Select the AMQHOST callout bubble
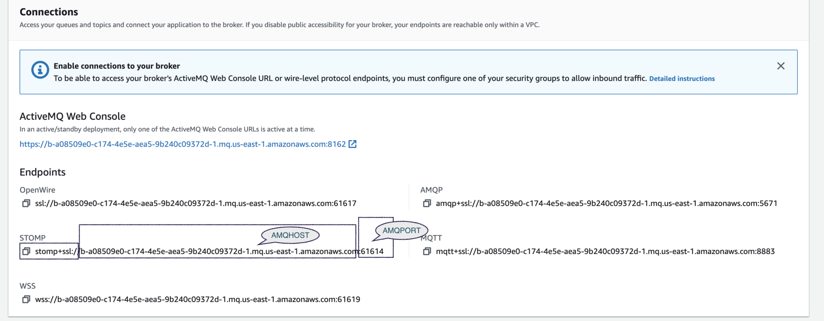Image resolution: width=824 pixels, height=321 pixels. (290, 235)
